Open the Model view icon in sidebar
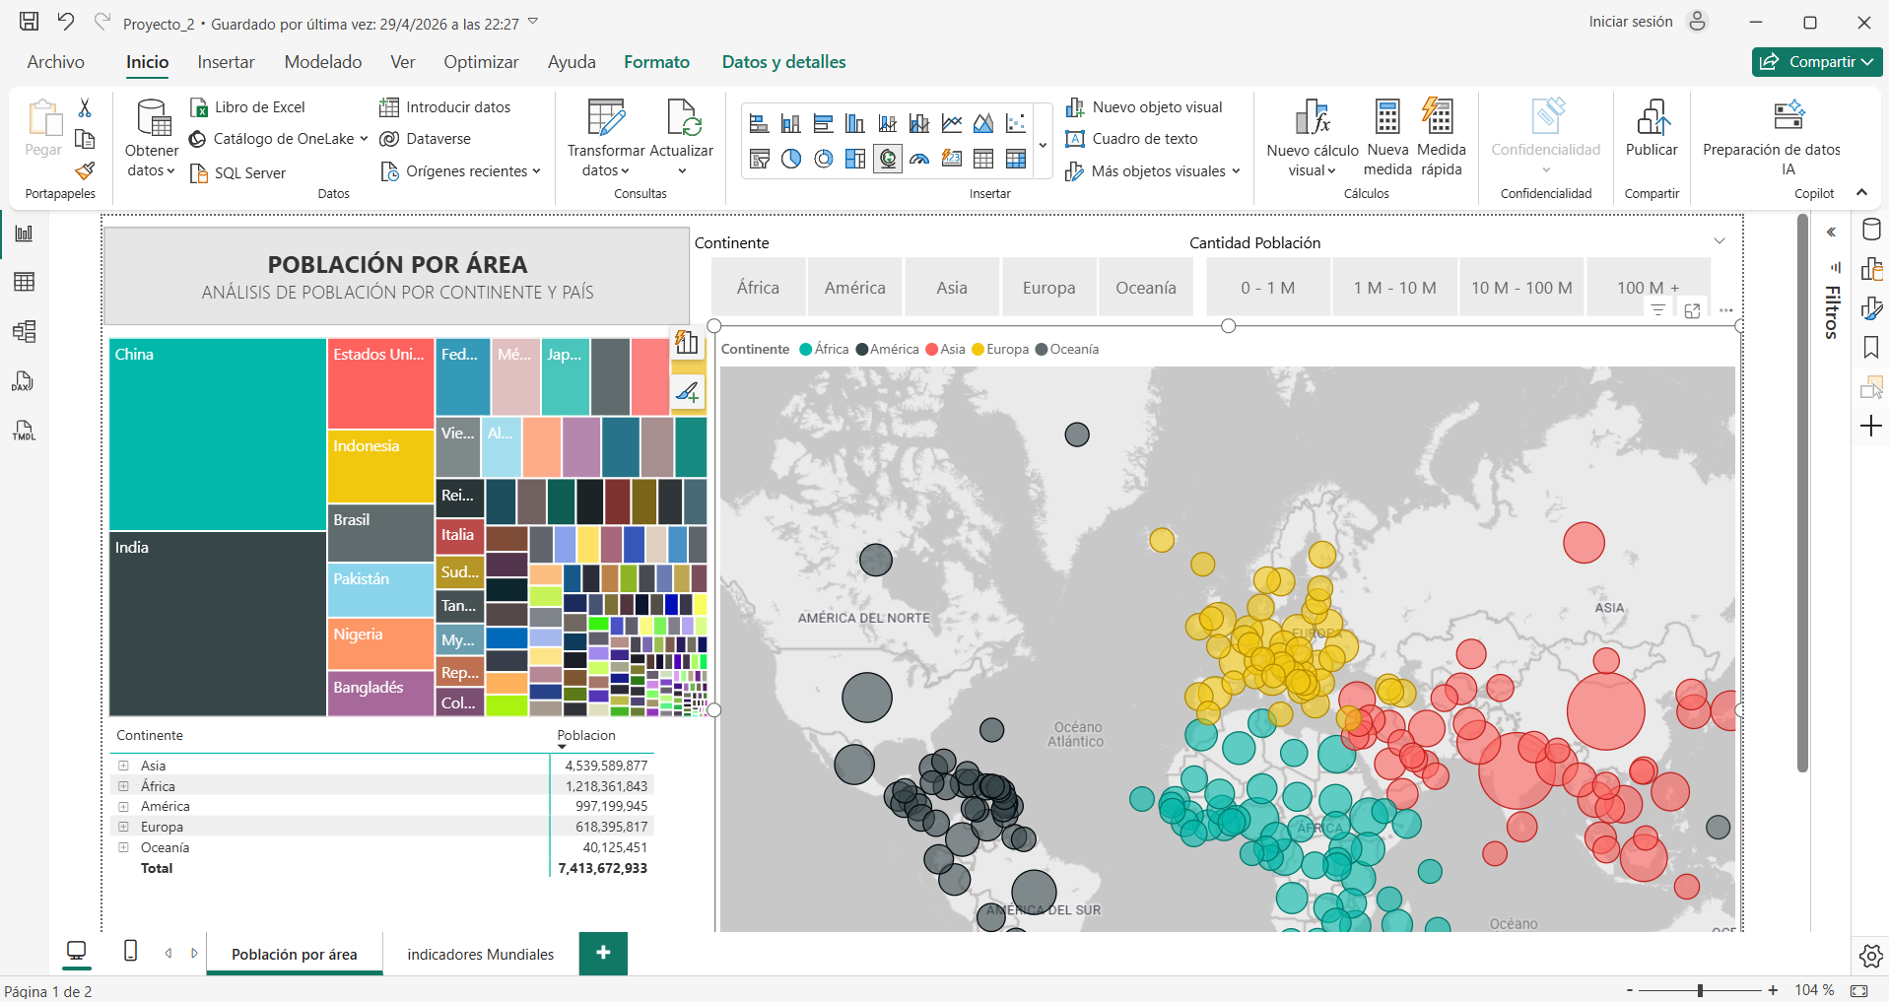1889x1002 pixels. [25, 331]
